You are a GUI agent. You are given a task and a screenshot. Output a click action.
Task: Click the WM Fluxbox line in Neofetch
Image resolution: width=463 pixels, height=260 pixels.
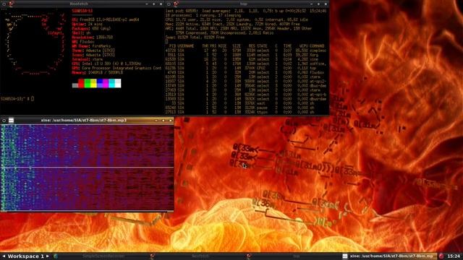point(83,42)
